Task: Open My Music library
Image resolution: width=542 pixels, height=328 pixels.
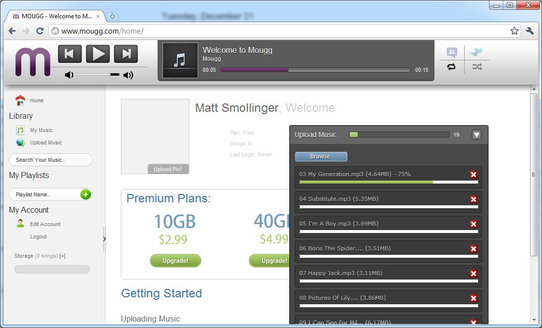Action: 41,130
